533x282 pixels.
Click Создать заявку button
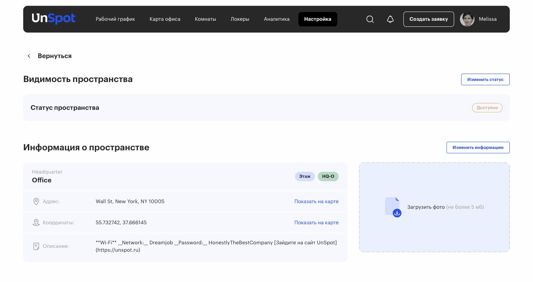(429, 19)
